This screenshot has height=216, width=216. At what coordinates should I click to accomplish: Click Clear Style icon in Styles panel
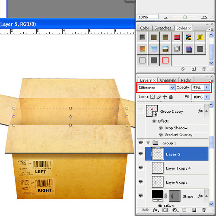click(183, 69)
